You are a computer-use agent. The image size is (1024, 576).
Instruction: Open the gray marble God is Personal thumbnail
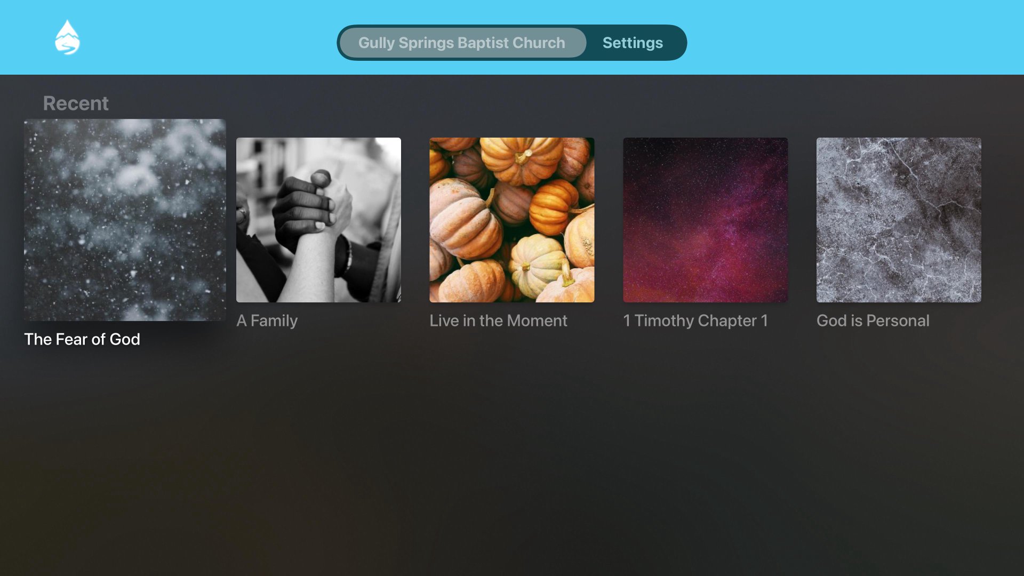point(899,220)
